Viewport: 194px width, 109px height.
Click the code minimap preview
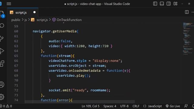click(188, 38)
